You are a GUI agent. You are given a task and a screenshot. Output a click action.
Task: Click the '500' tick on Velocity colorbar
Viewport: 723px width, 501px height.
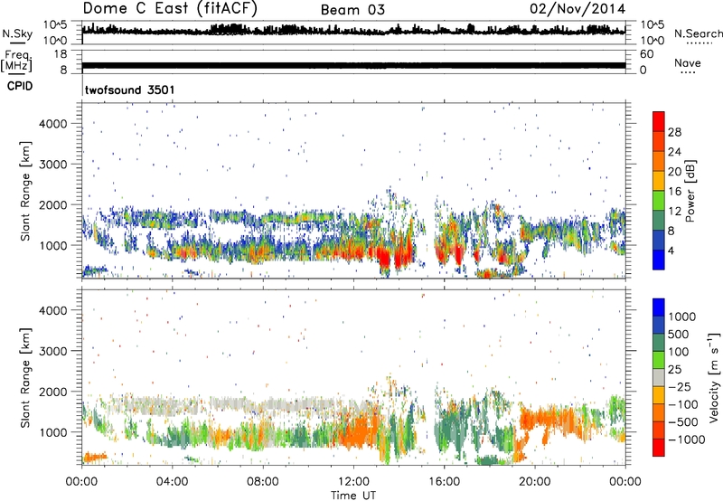point(679,334)
